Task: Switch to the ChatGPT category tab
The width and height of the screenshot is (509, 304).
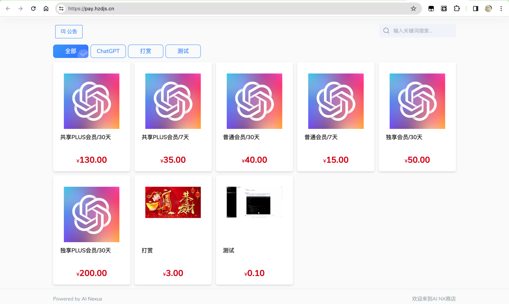Action: click(x=108, y=51)
